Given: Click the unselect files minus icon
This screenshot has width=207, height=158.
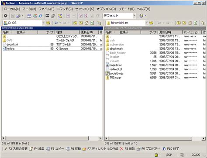Looking at the screenshot, I should 74,16.
